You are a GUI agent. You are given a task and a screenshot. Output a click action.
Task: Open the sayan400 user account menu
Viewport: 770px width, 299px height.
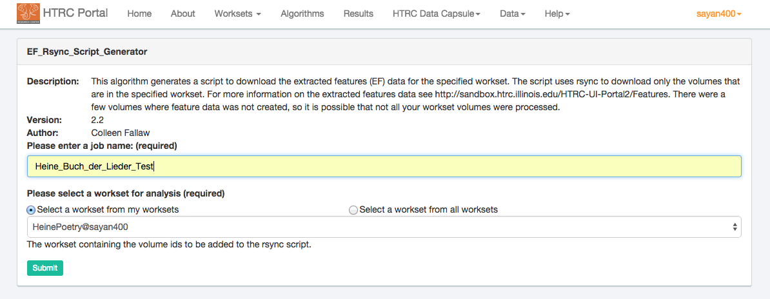click(x=718, y=14)
